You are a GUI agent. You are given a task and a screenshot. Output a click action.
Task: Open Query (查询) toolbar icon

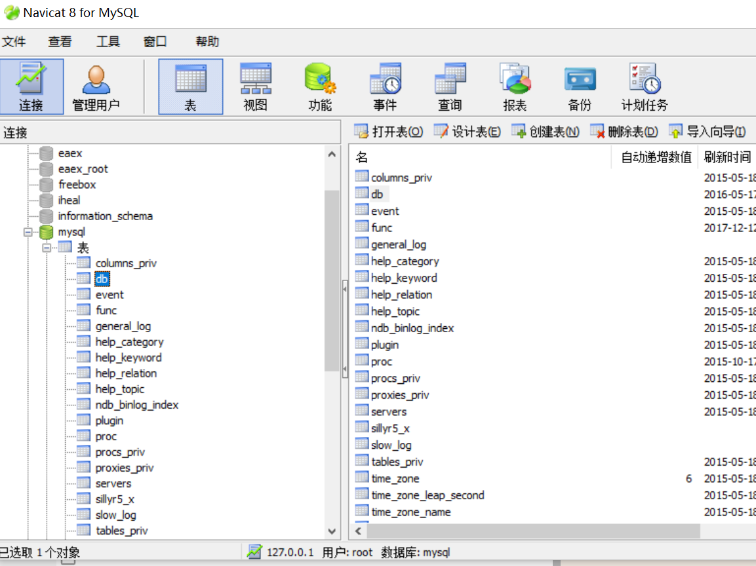450,86
